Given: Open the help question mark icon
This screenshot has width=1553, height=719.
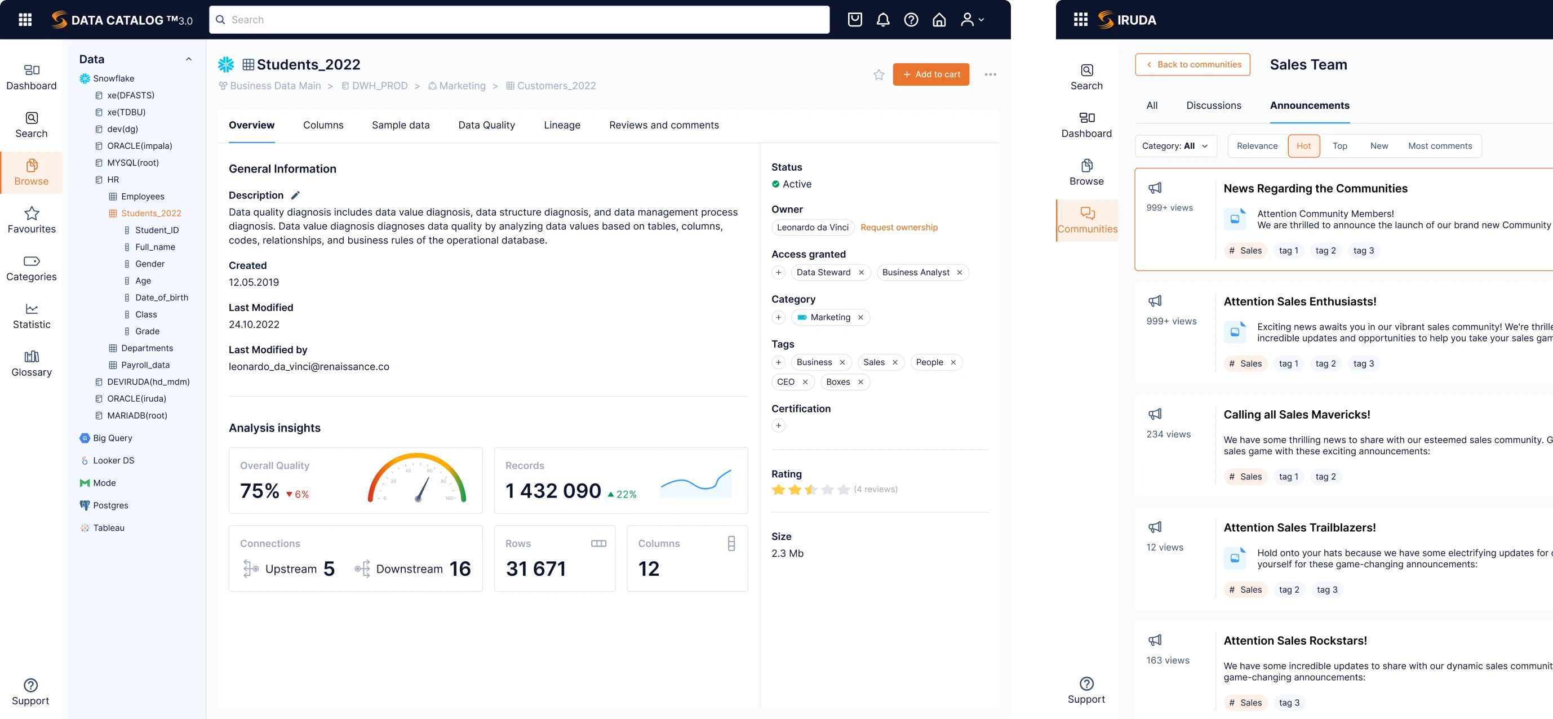Looking at the screenshot, I should [911, 19].
